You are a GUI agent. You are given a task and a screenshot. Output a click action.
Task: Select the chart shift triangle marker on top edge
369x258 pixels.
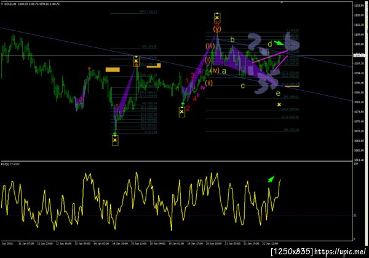pos(282,2)
